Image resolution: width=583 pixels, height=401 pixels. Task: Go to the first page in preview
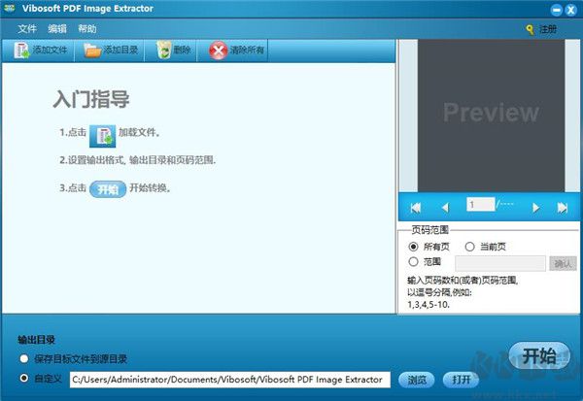416,208
